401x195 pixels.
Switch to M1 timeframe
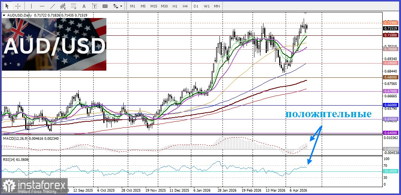click(133, 6)
